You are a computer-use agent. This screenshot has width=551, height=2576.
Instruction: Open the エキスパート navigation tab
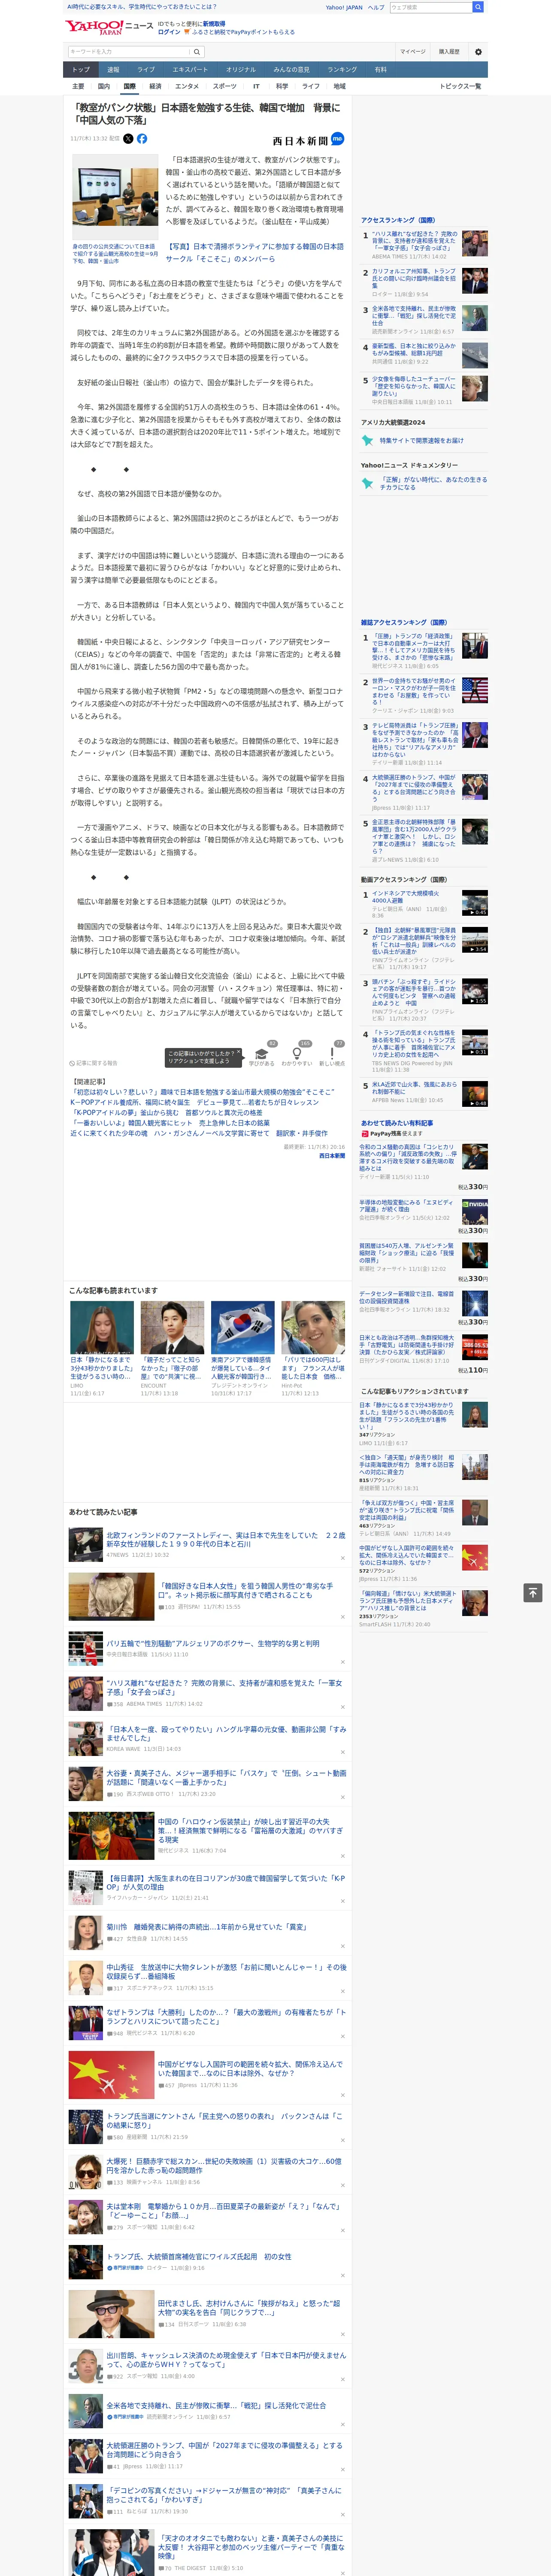pos(190,70)
